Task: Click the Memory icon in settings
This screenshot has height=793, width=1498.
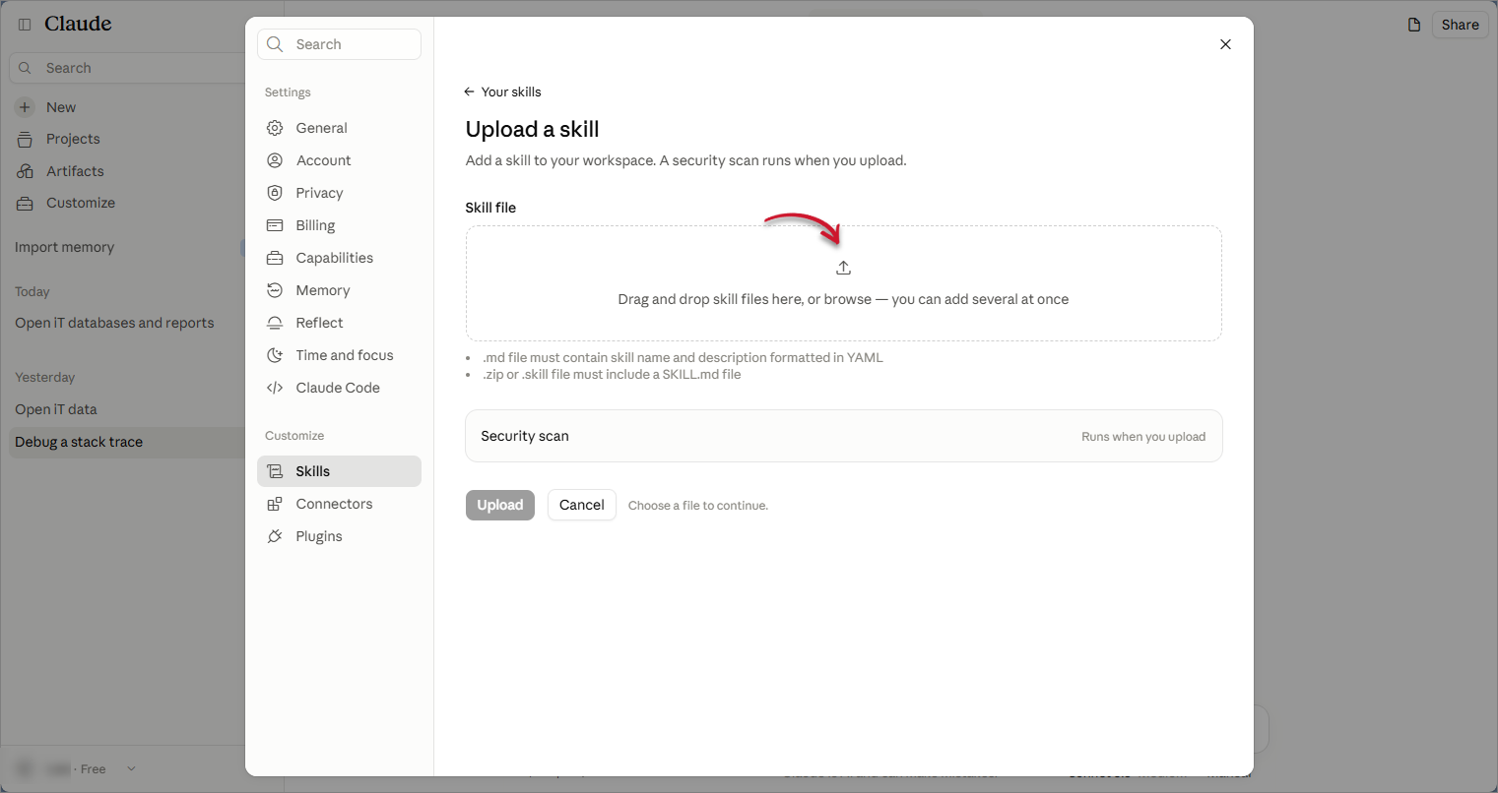Action: [x=275, y=290]
